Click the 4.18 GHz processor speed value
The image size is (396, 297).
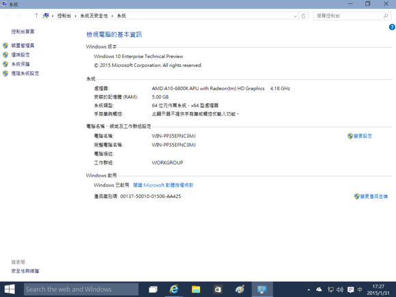(x=280, y=88)
